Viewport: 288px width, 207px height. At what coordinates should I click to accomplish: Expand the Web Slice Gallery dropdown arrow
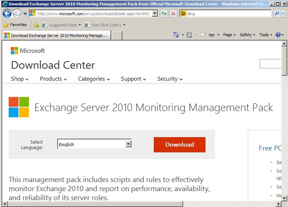[124, 25]
